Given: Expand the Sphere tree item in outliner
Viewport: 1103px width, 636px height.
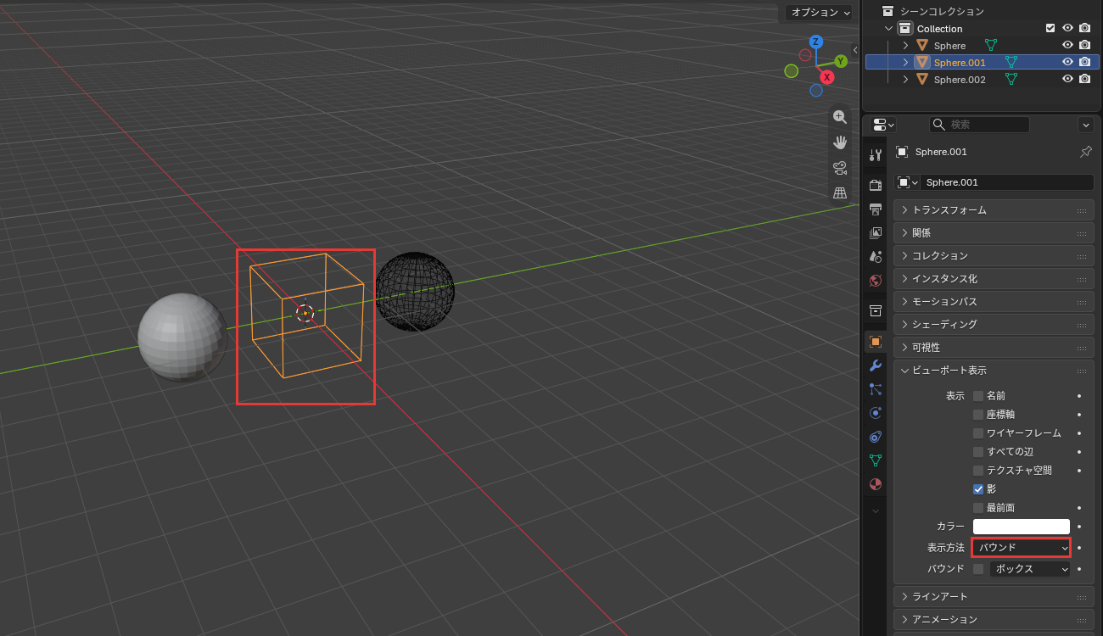Looking at the screenshot, I should point(905,46).
